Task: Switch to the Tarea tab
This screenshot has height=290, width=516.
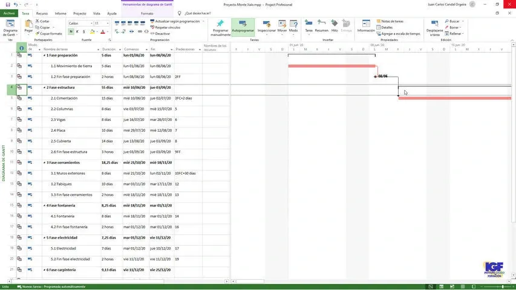Action: tap(25, 13)
